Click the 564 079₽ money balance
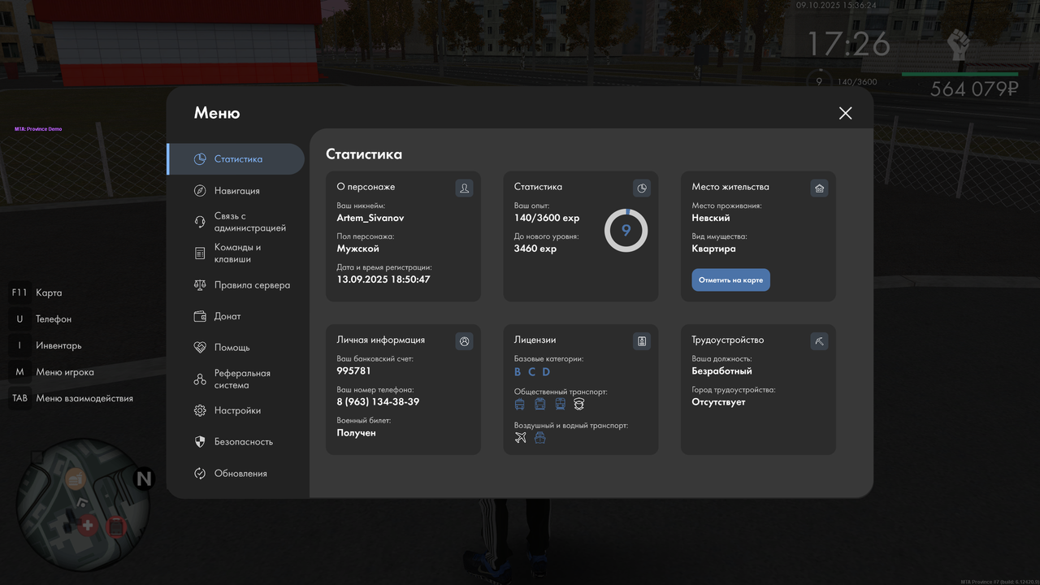 click(x=973, y=89)
